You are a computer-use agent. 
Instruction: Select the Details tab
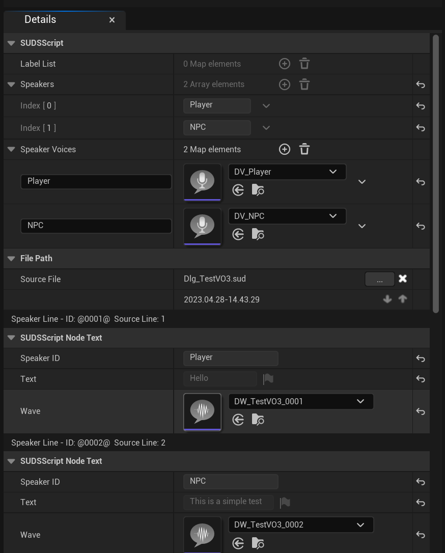coord(41,19)
